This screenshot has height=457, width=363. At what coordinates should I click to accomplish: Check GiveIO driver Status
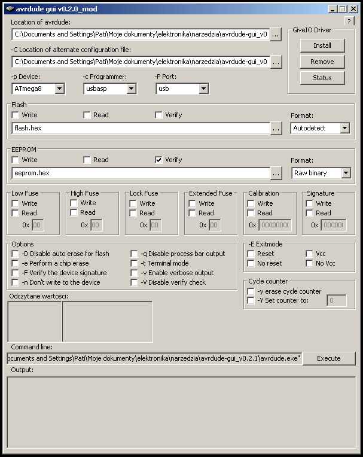tap(322, 78)
